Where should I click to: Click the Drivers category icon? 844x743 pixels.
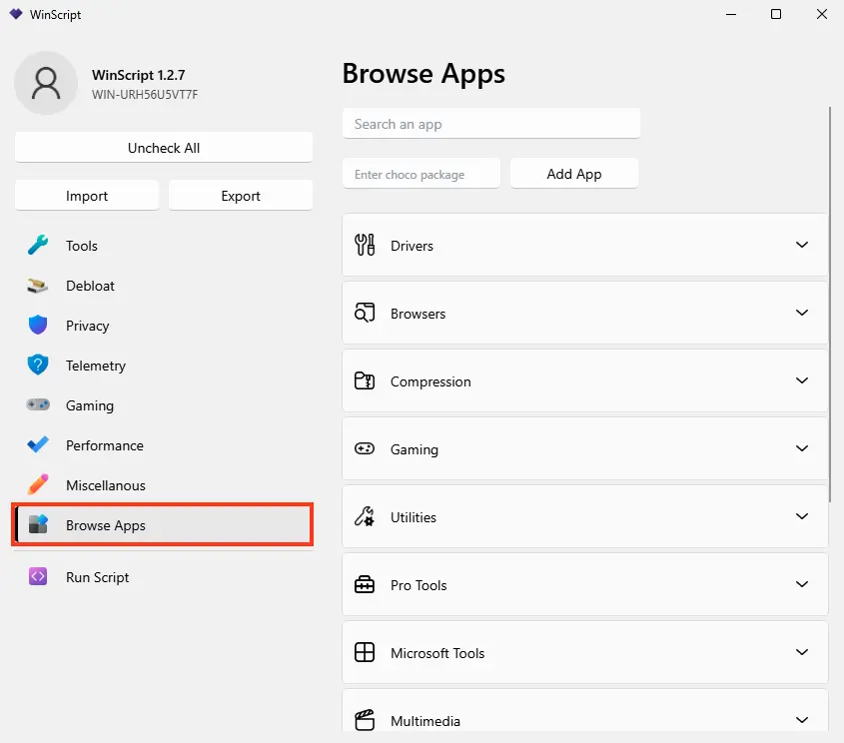click(365, 245)
